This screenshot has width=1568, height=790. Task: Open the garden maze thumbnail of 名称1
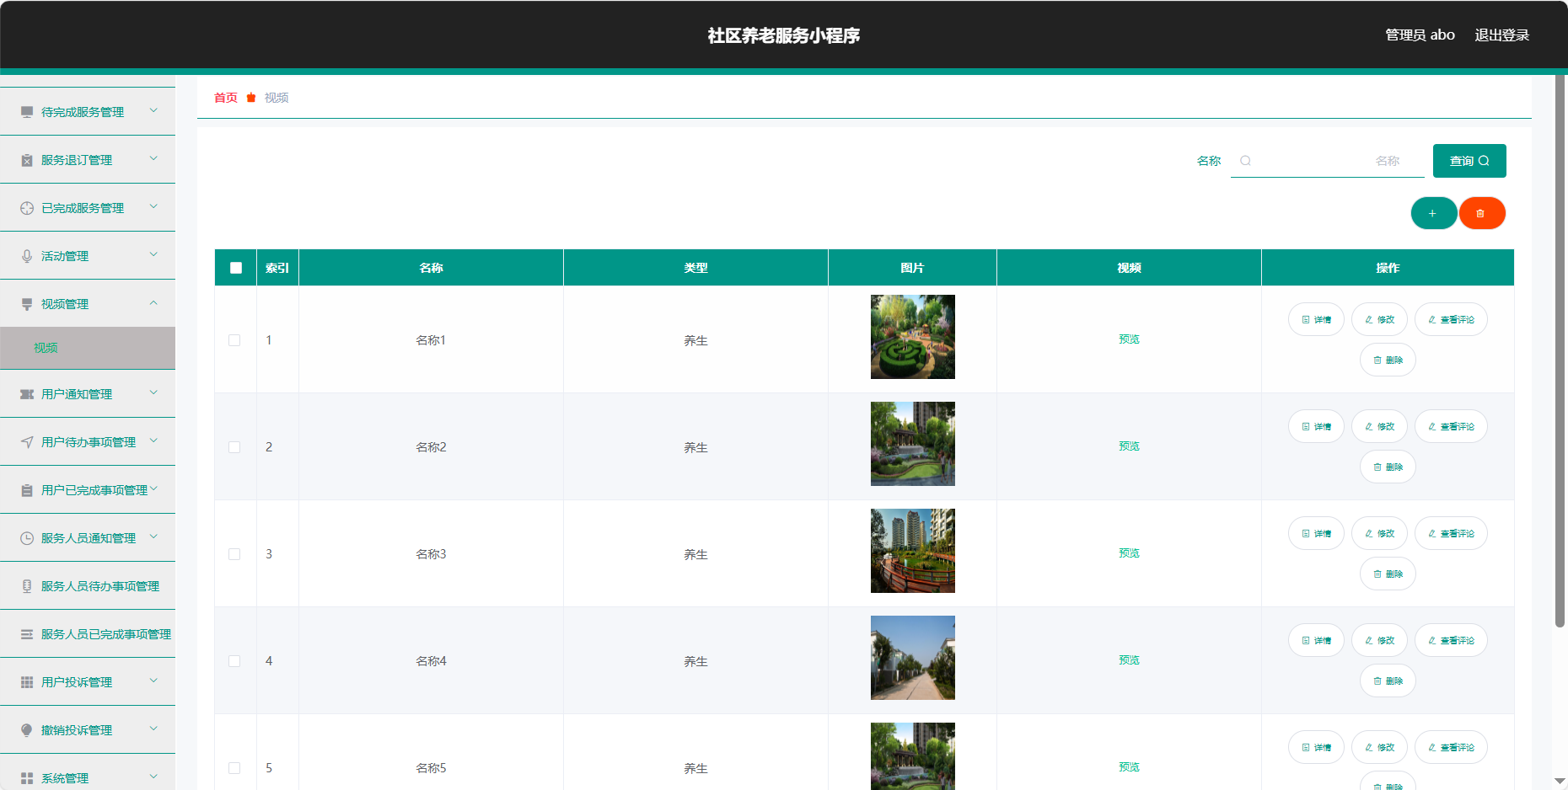click(x=913, y=337)
